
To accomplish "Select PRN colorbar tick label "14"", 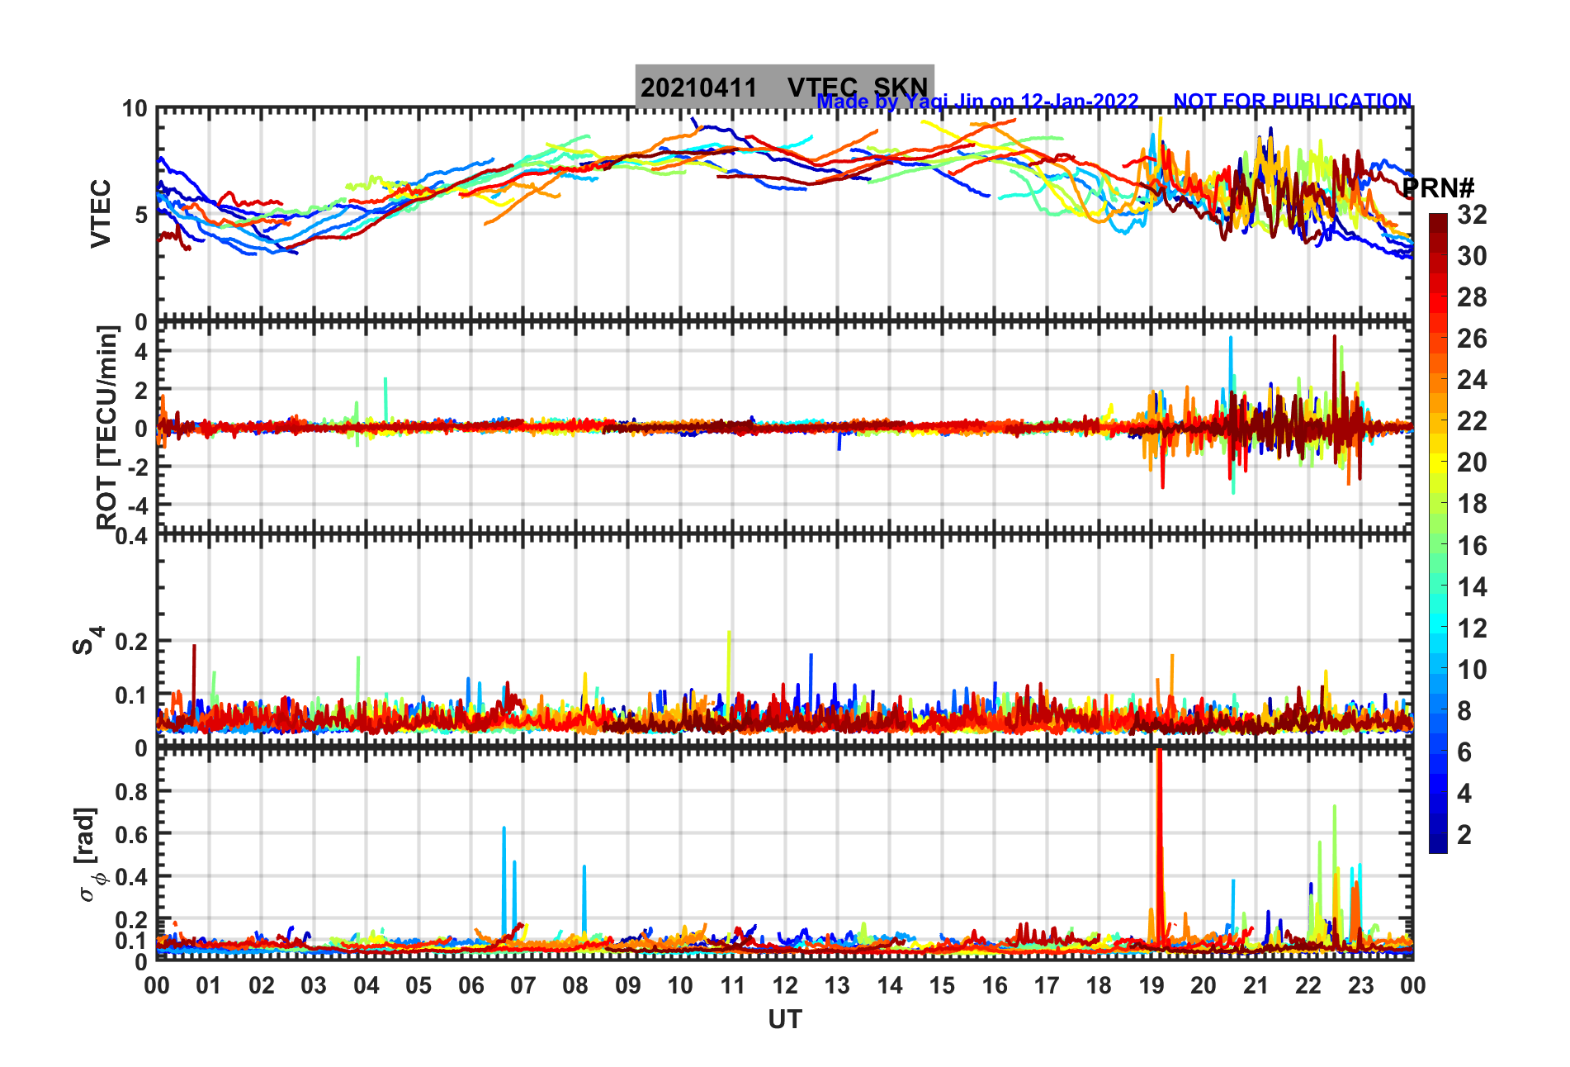I will click(1472, 587).
